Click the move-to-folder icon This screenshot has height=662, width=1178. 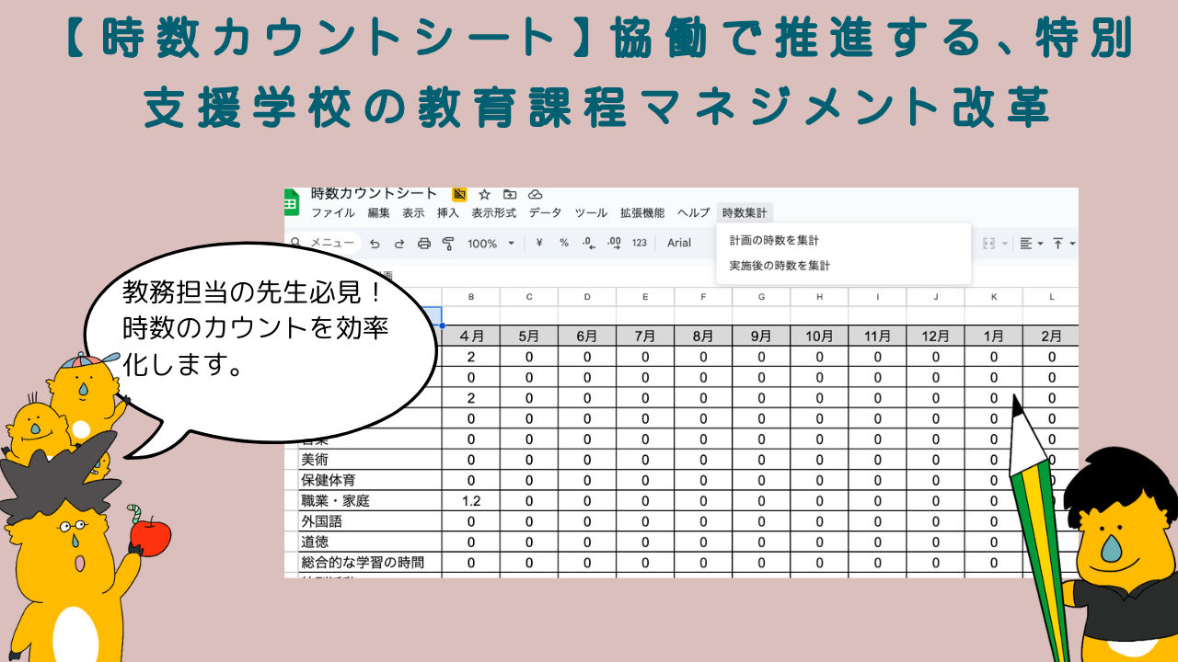[510, 194]
